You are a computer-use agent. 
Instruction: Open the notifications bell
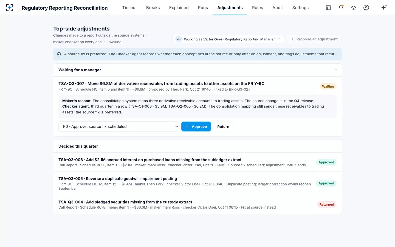tap(341, 8)
